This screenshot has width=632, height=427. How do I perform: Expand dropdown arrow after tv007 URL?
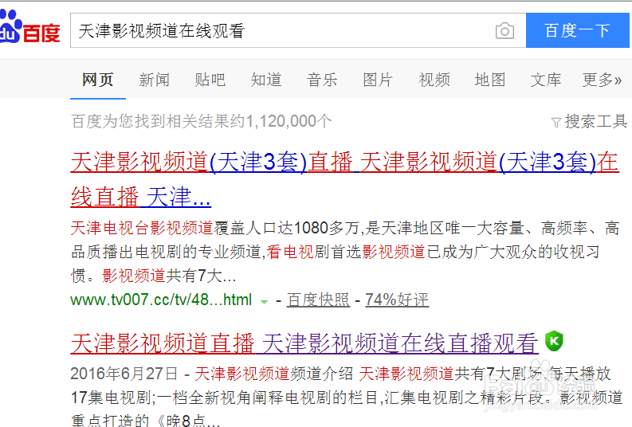click(x=264, y=301)
